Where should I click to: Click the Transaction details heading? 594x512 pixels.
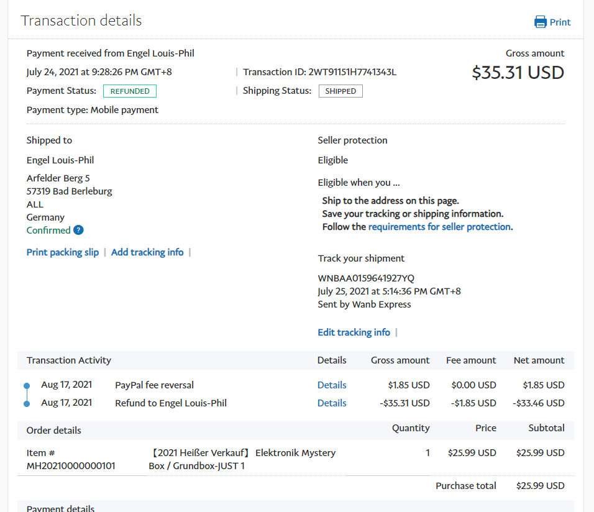pos(81,21)
